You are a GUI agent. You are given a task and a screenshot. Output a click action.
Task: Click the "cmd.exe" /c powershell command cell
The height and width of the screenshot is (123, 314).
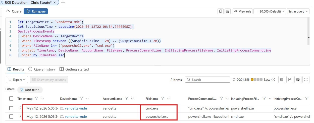(208, 108)
